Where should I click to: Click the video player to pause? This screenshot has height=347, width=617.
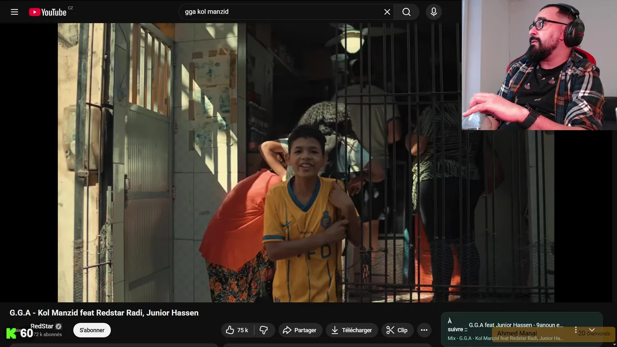(306, 162)
